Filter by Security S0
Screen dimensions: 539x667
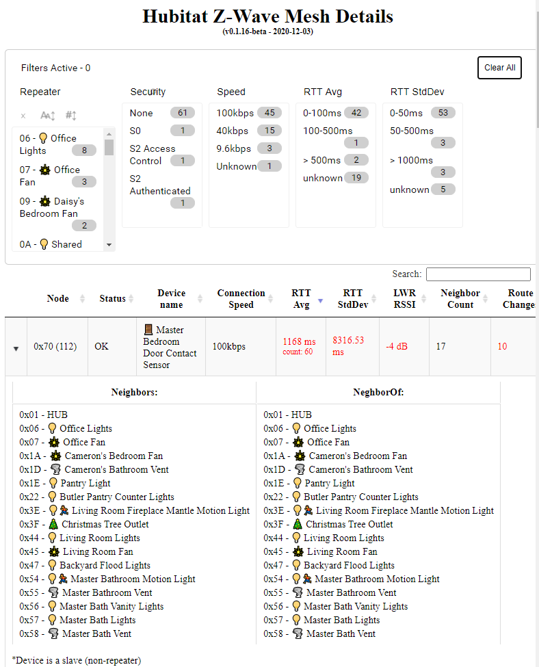[161, 131]
